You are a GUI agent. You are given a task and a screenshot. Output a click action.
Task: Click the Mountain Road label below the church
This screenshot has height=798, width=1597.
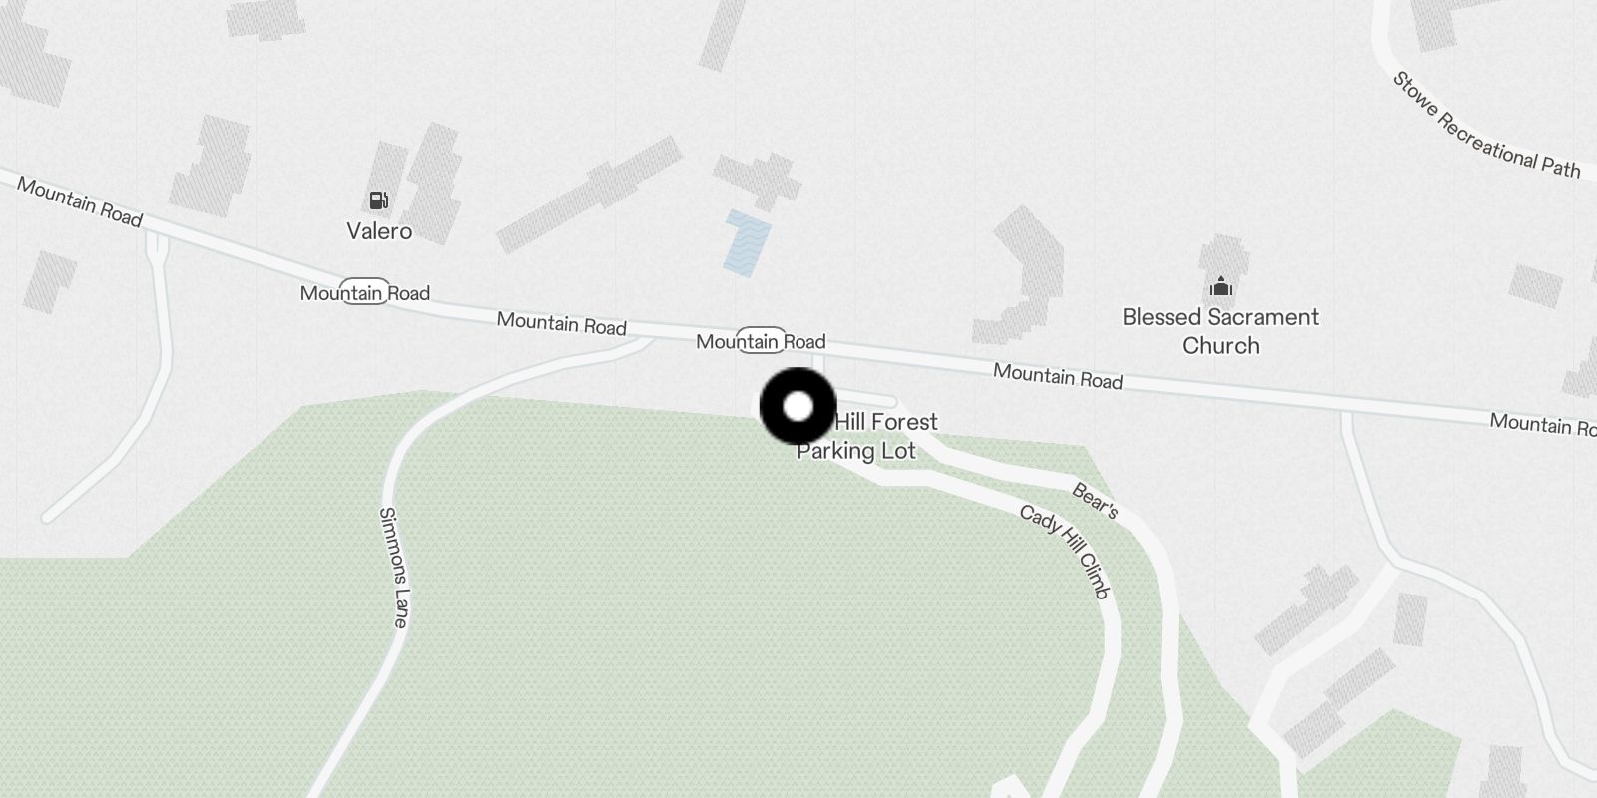pos(1058,377)
